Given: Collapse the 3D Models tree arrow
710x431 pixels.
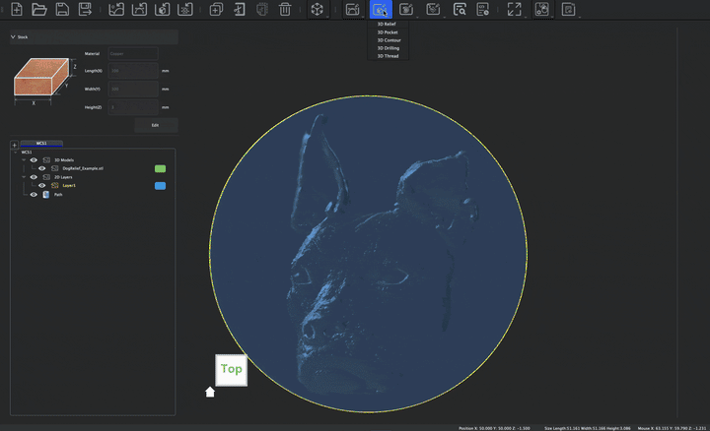Looking at the screenshot, I should tap(24, 160).
